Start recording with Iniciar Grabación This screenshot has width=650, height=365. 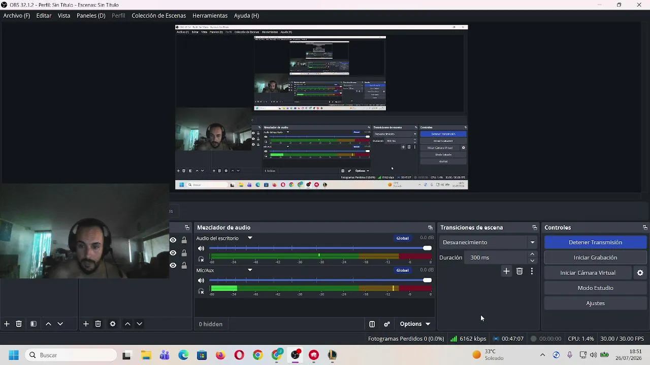pos(595,258)
